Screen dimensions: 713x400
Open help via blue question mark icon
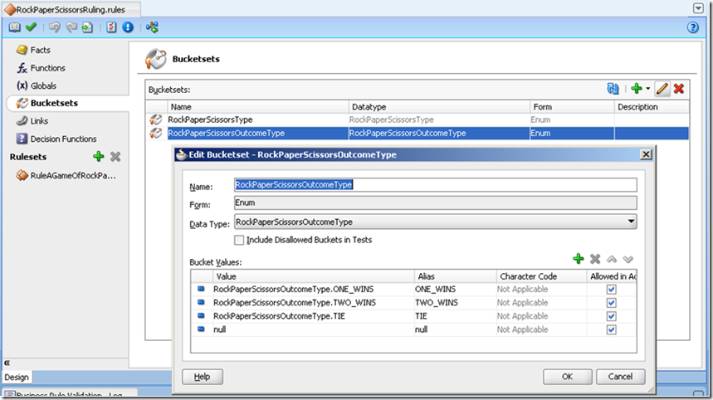pyautogui.click(x=693, y=27)
